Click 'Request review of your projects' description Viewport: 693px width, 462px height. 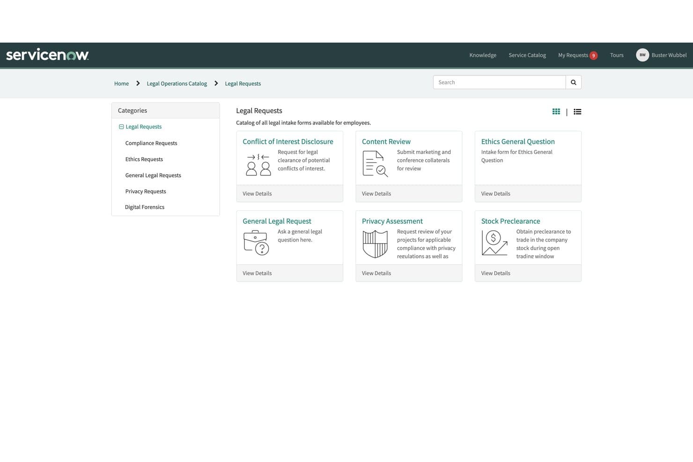[x=426, y=244]
